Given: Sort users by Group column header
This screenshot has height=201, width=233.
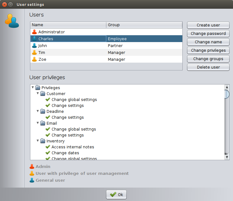Looking at the screenshot, I should coord(144,25).
